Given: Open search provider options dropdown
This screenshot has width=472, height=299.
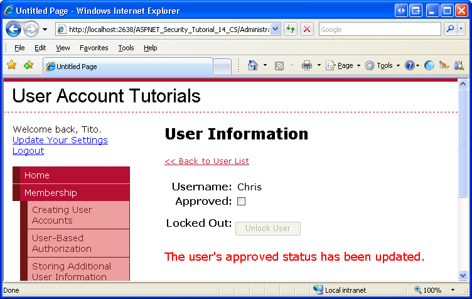Looking at the screenshot, I should point(461,29).
